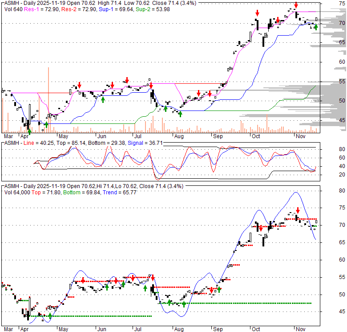Click the 80 level on the oscillator's right axis

tap(330, 149)
